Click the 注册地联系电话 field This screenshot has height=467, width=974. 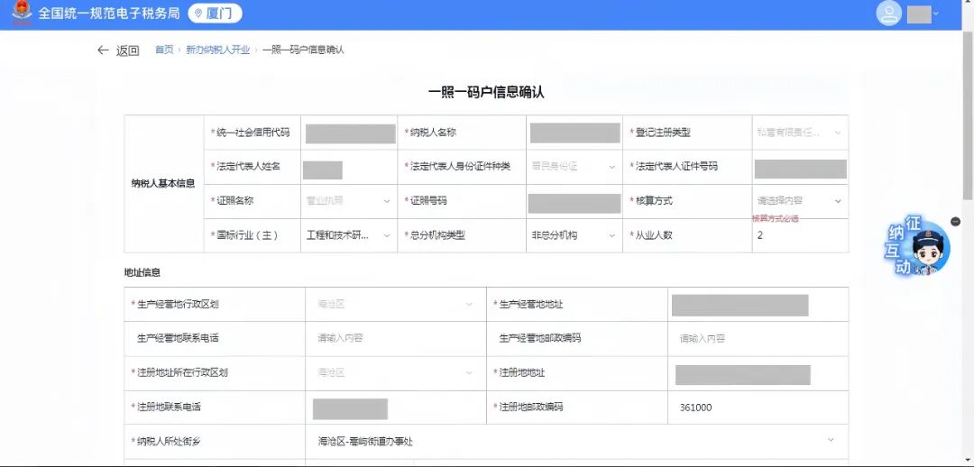tap(350, 409)
